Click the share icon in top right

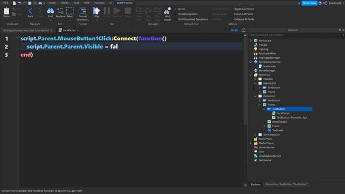pos(325,3)
